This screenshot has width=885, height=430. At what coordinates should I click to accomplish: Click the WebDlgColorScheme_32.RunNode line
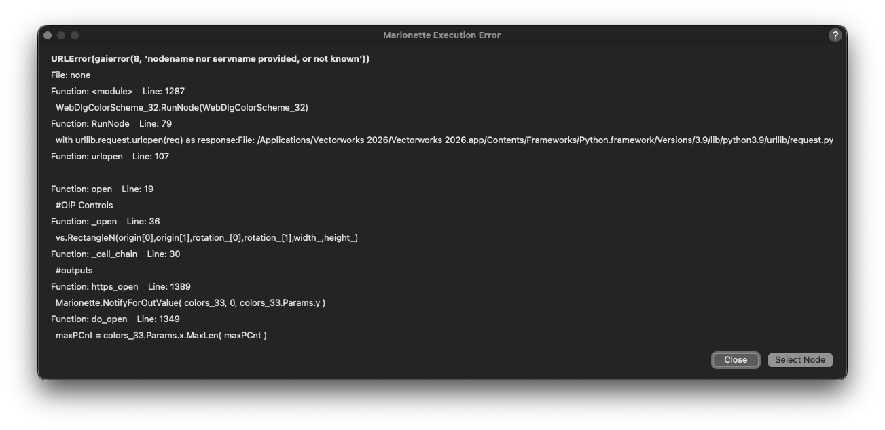[x=181, y=108]
